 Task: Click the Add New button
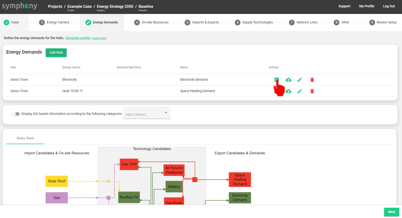click(56, 52)
